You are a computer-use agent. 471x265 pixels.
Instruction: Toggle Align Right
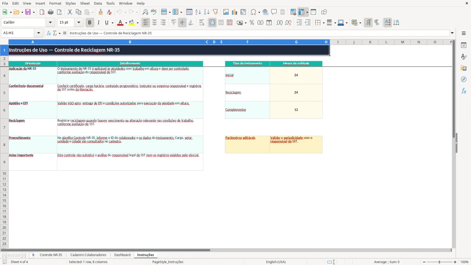[163, 23]
